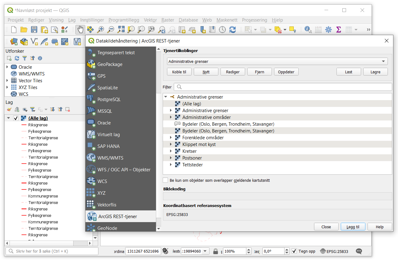This screenshot has width=398, height=260.
Task: Click Remove layer icon in Lag panel
Action: pos(68,109)
